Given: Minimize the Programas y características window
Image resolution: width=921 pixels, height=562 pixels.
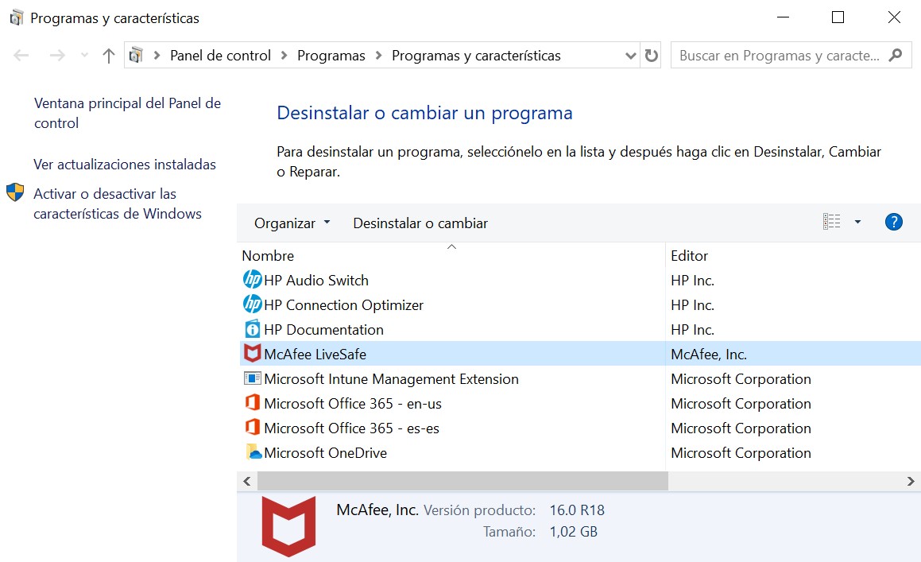Looking at the screenshot, I should tap(783, 17).
